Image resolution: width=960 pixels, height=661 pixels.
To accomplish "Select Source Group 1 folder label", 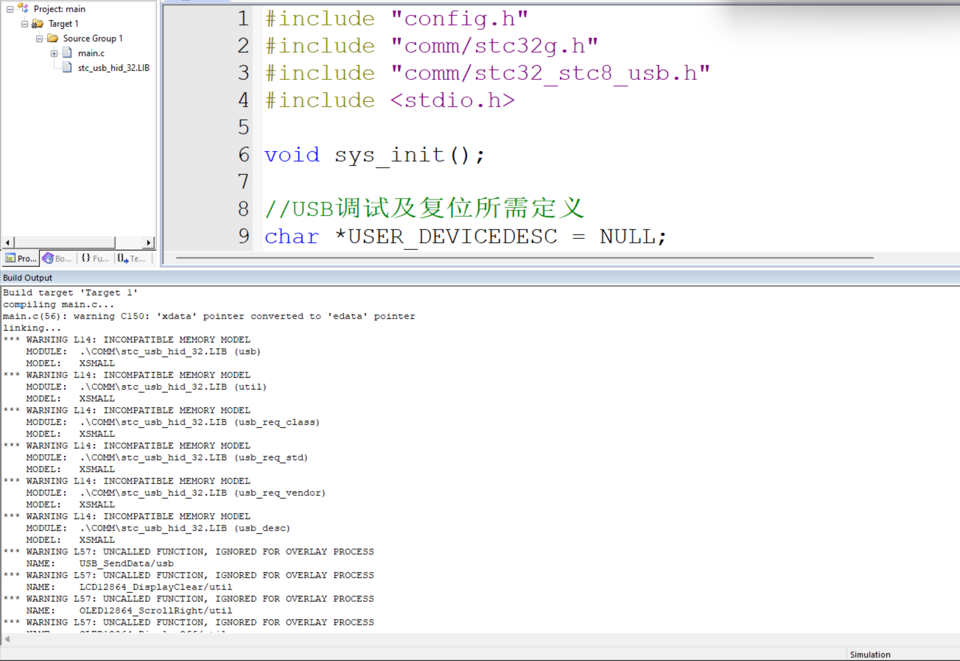I will 93,38.
